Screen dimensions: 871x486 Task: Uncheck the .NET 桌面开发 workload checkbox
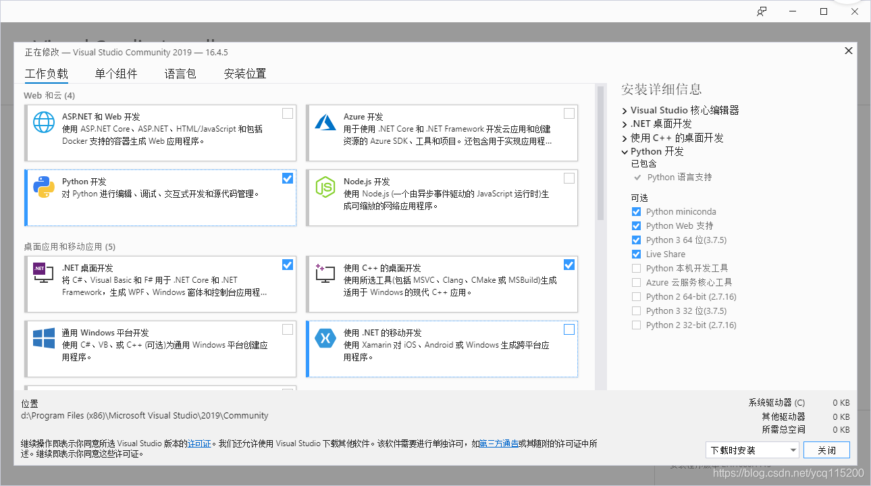click(288, 265)
